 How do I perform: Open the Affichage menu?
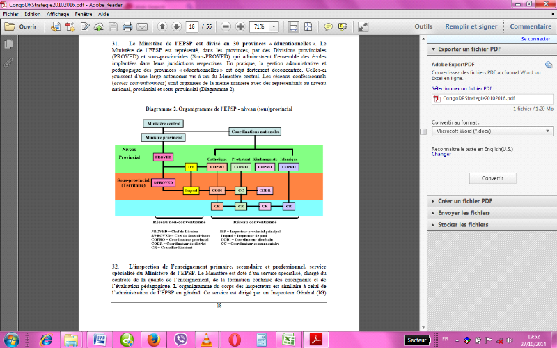click(58, 13)
